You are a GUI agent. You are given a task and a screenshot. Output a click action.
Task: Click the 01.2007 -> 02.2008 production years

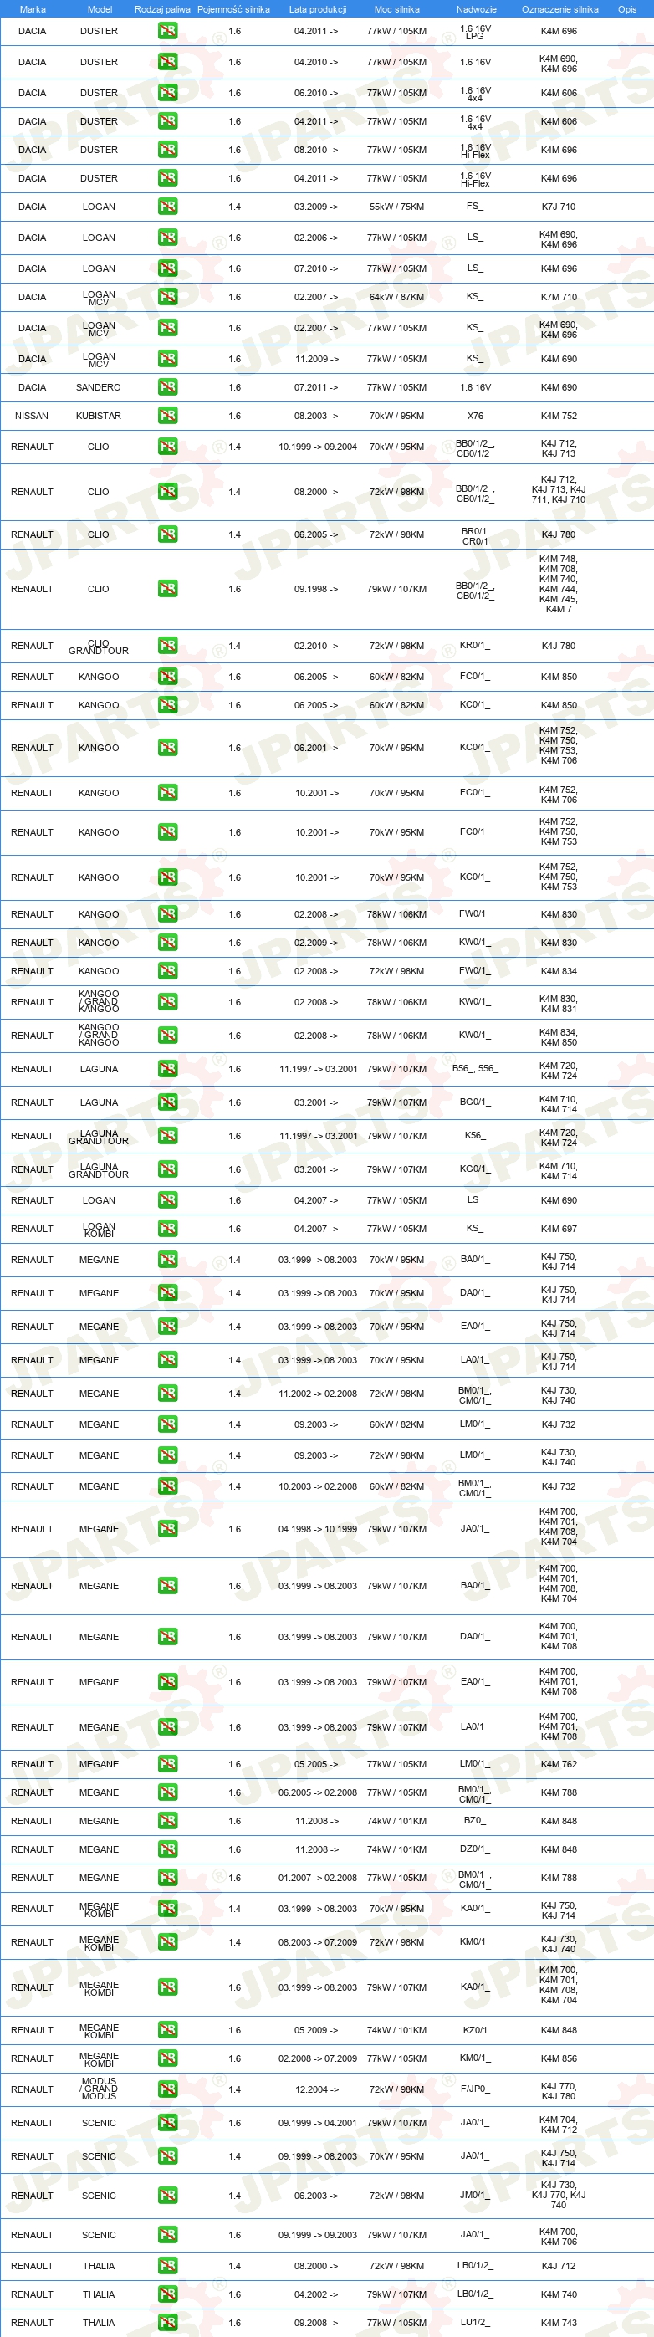tap(318, 1878)
